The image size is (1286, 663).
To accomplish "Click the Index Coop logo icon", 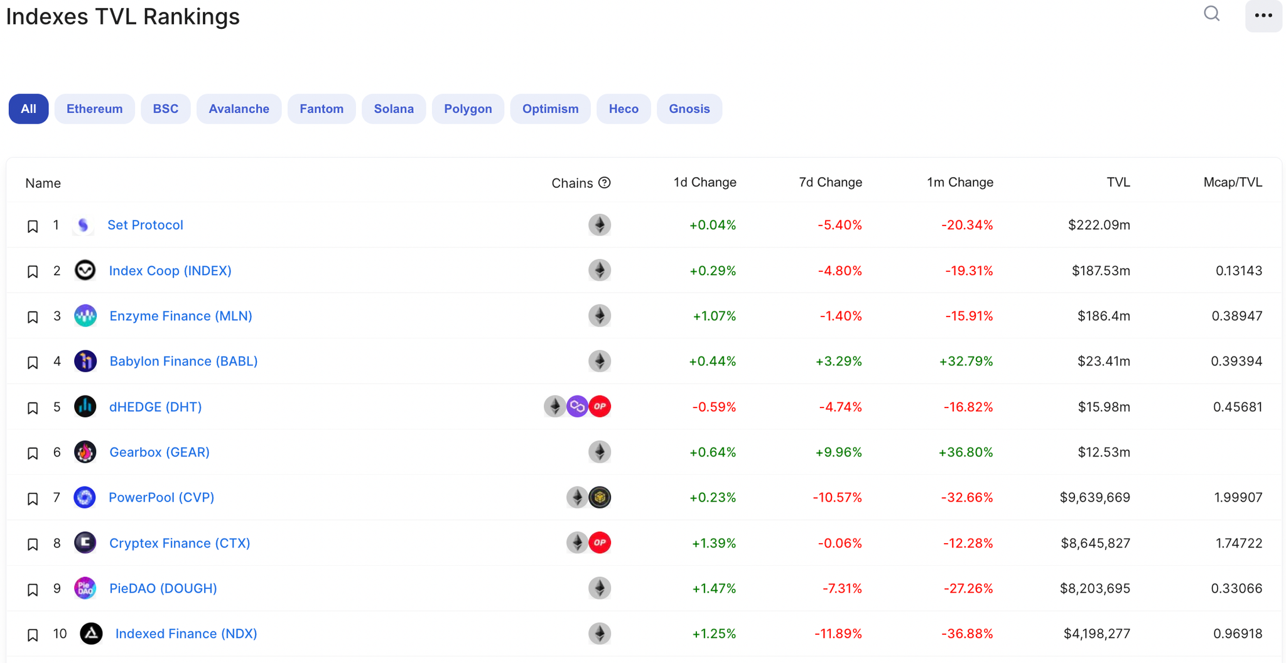I will coord(85,270).
